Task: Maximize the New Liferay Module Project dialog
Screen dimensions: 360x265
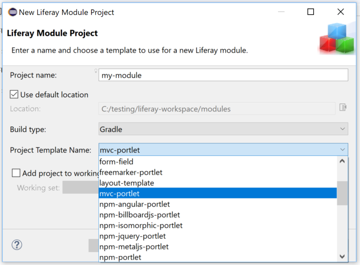Action: (x=310, y=12)
